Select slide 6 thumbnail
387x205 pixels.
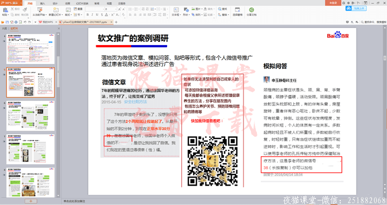pos(30,116)
